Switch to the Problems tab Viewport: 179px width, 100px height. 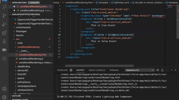click(x=62, y=70)
